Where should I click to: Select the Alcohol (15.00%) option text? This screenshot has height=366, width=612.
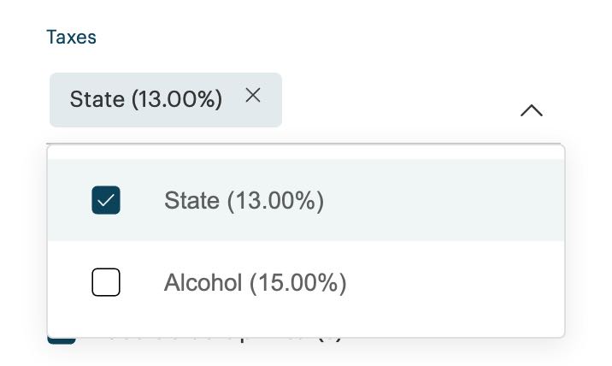(255, 283)
